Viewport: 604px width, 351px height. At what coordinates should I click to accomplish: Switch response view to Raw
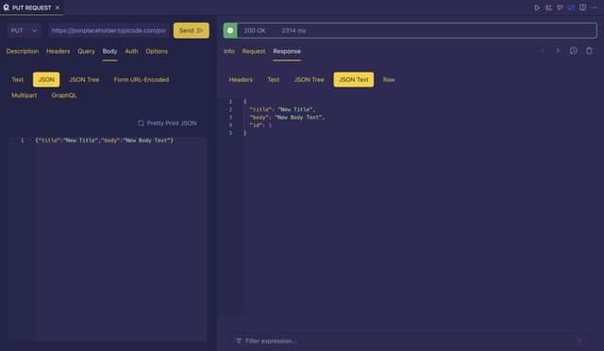point(389,80)
